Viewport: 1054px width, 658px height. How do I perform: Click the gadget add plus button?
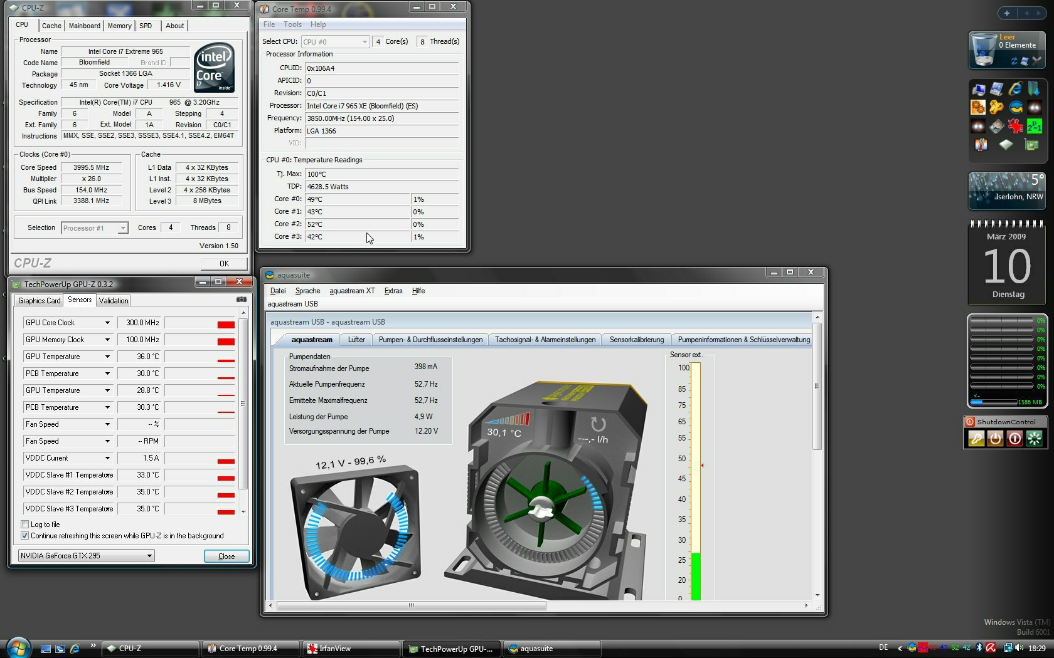coord(1007,13)
